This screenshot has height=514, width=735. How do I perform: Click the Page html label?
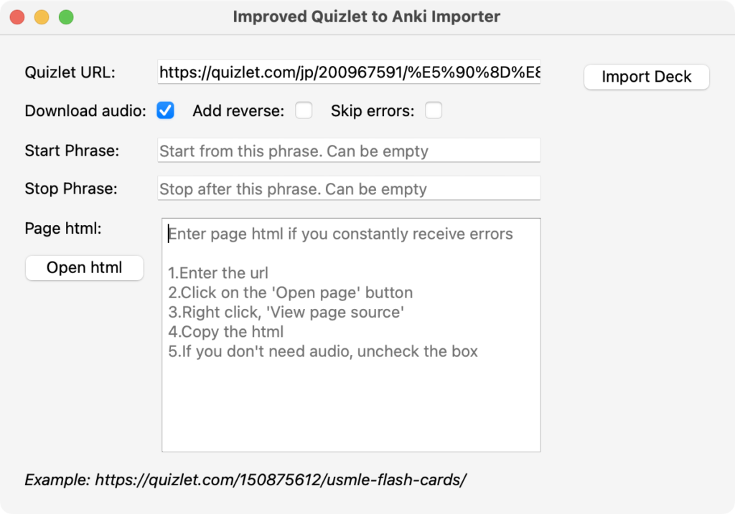tap(63, 228)
